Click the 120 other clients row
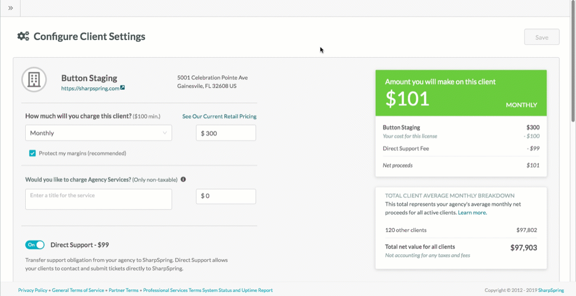Image resolution: width=576 pixels, height=296 pixels. (461, 230)
